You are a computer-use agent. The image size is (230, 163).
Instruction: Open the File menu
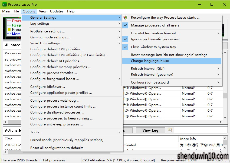(16, 11)
